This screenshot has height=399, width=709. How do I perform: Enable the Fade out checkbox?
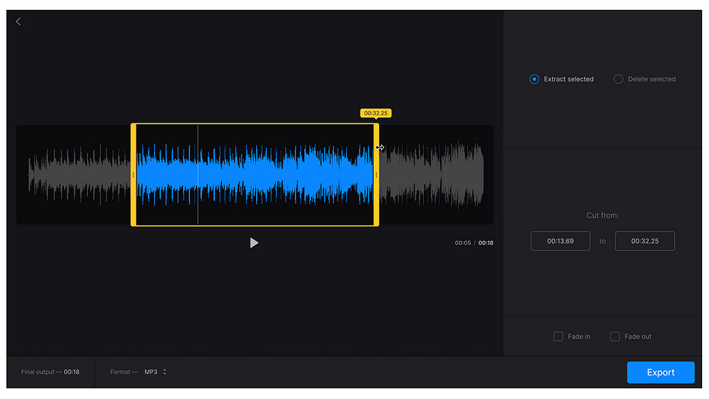pos(614,336)
